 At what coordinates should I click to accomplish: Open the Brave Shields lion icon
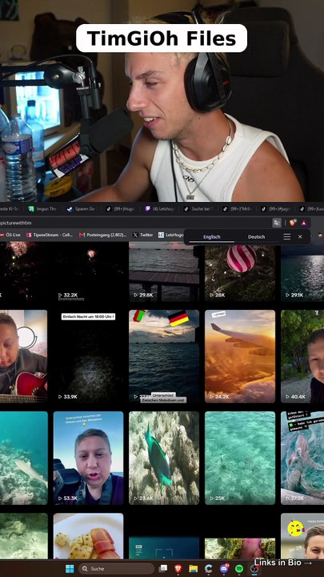coord(293,223)
